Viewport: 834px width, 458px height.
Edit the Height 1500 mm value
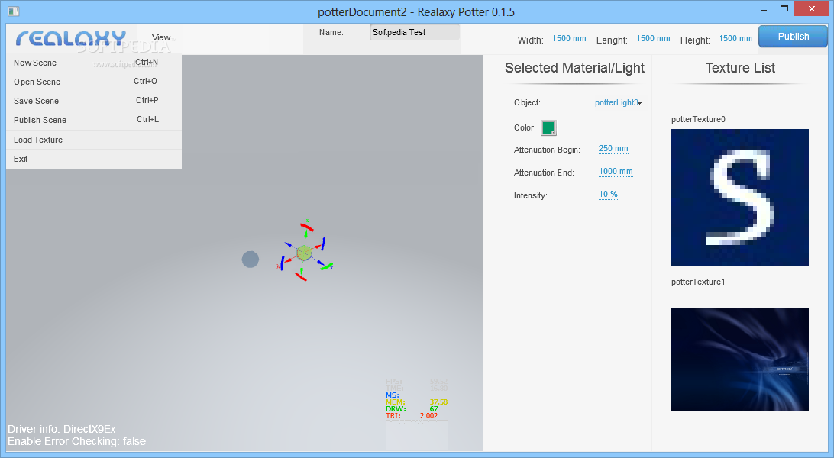pos(735,39)
